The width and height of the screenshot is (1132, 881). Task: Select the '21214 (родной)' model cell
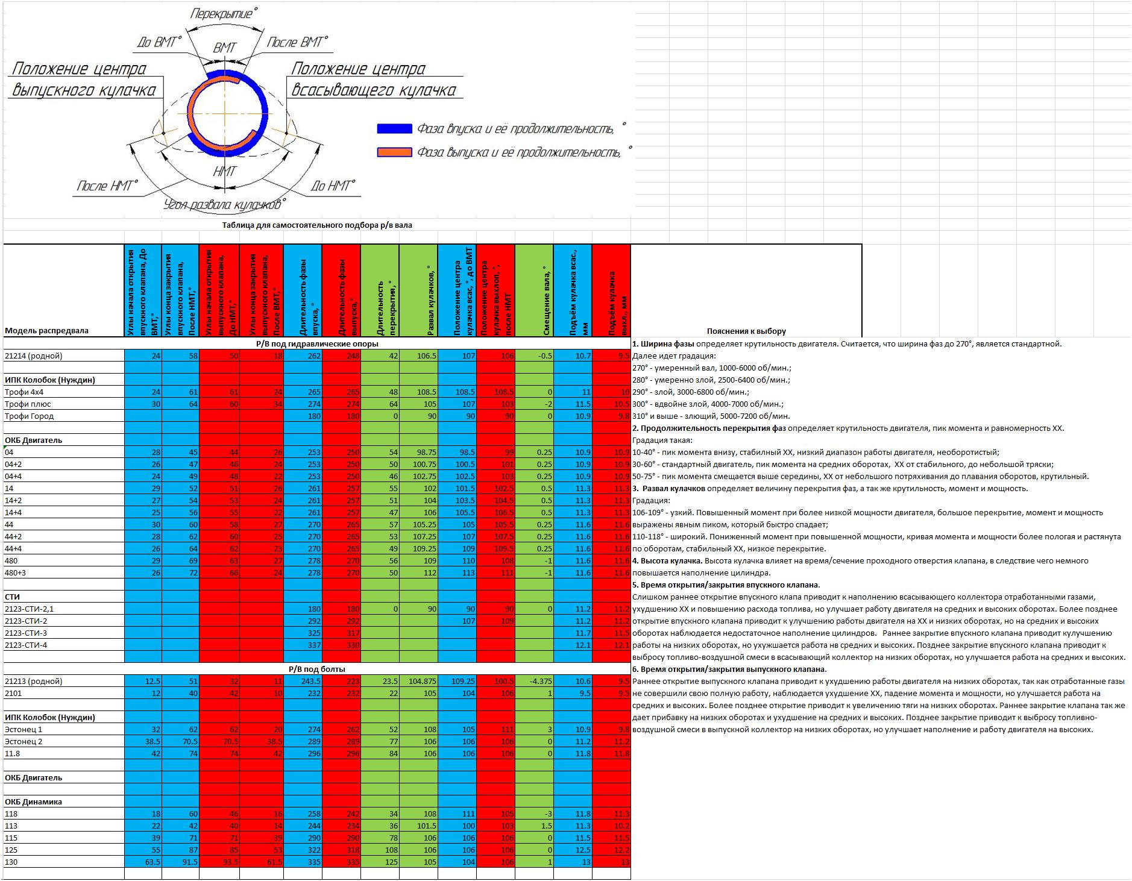tap(64, 356)
